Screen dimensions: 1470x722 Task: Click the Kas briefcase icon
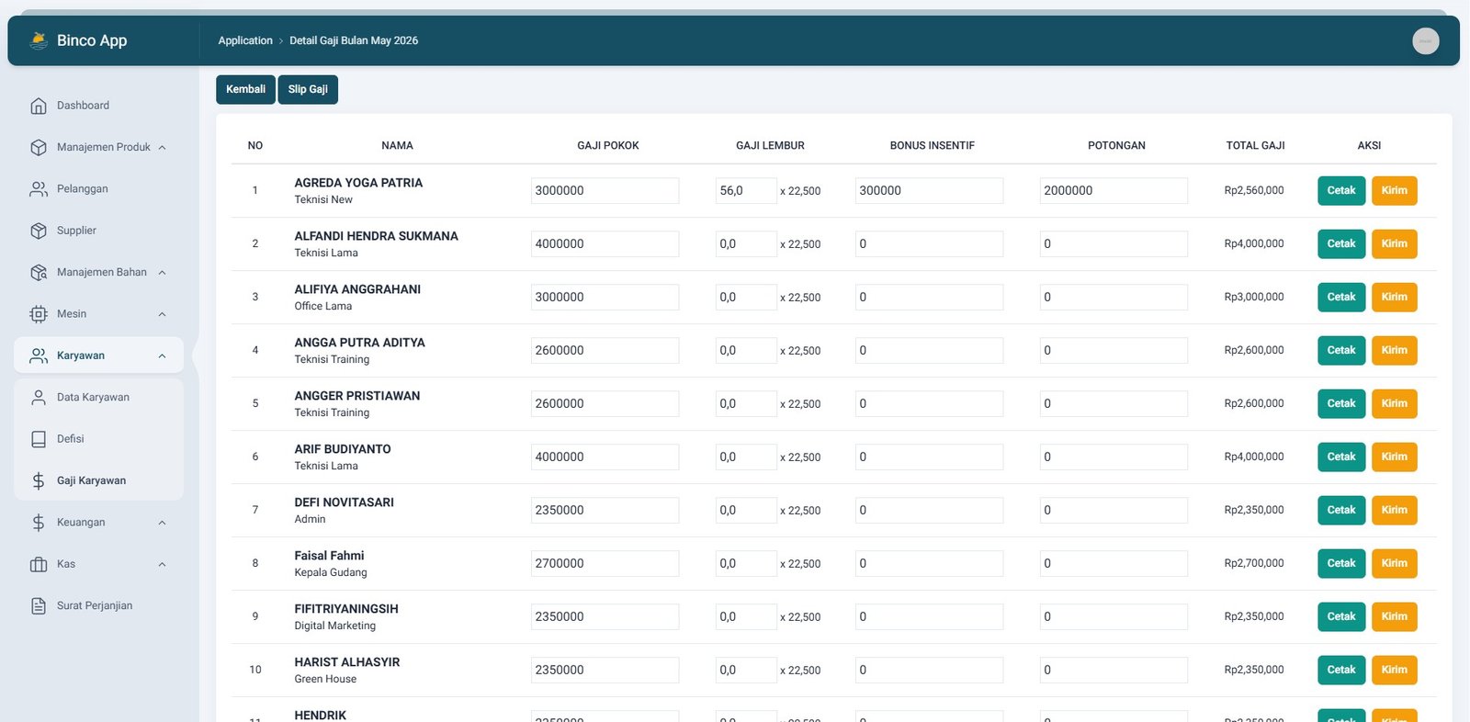click(39, 564)
